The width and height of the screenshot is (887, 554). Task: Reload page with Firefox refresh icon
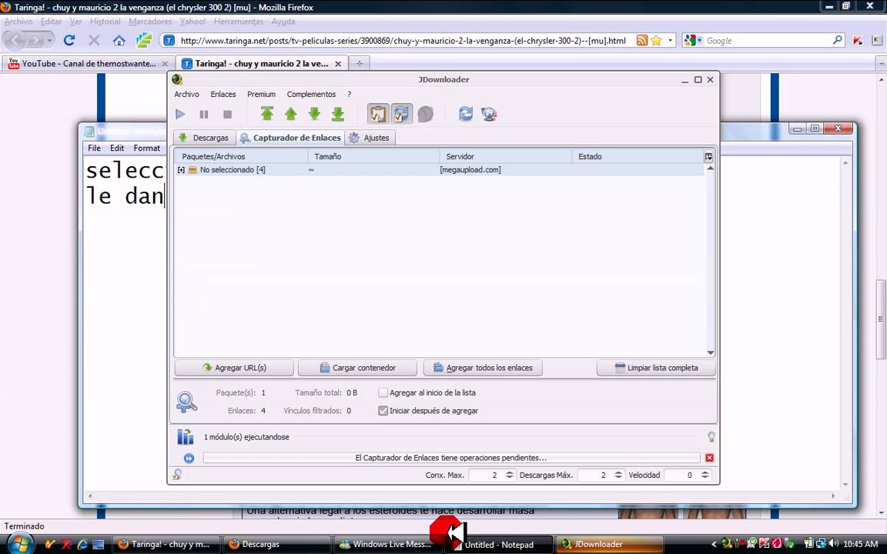click(69, 40)
